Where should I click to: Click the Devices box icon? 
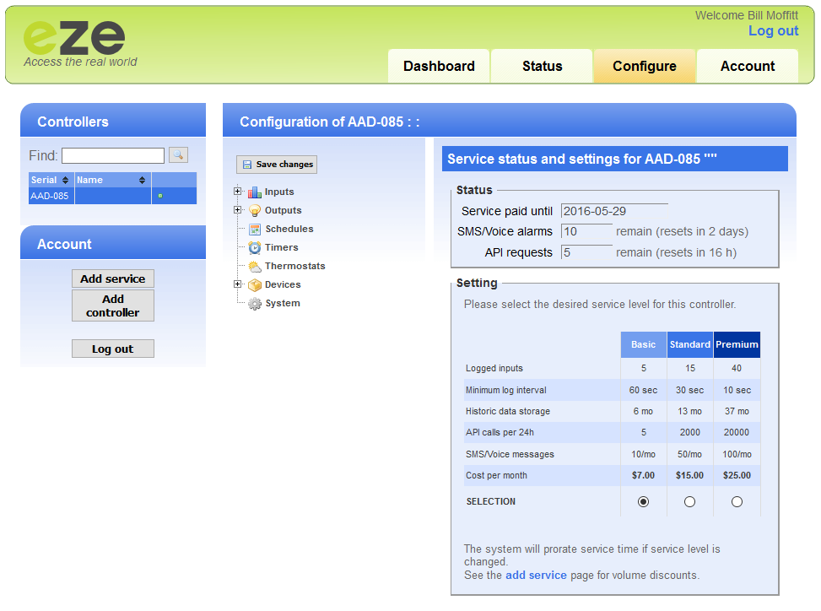tap(254, 285)
